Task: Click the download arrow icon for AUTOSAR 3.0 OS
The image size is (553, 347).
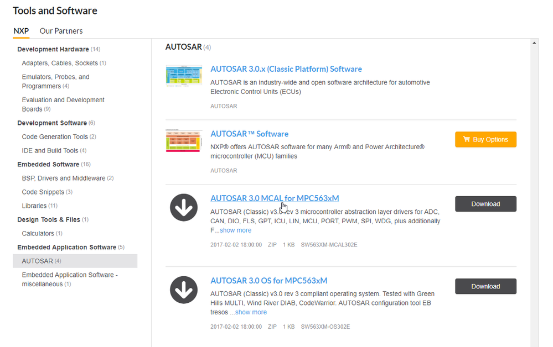Action: pyautogui.click(x=184, y=290)
